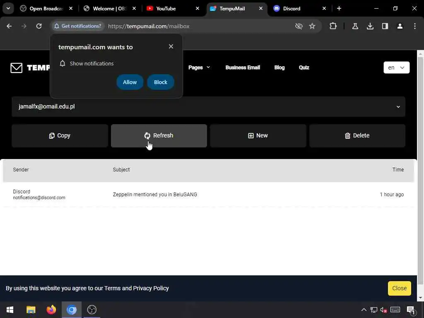Allow tempumail.com notifications
This screenshot has width=424, height=318.
pyautogui.click(x=130, y=82)
